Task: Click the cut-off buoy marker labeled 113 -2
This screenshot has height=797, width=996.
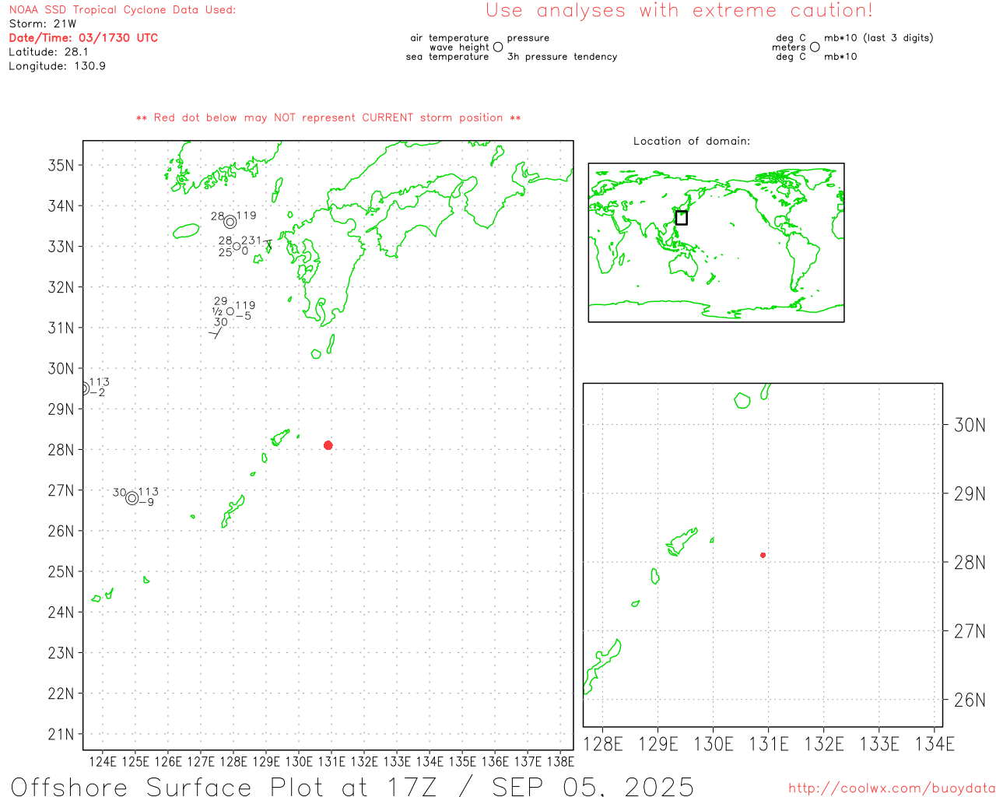Action: click(x=85, y=388)
